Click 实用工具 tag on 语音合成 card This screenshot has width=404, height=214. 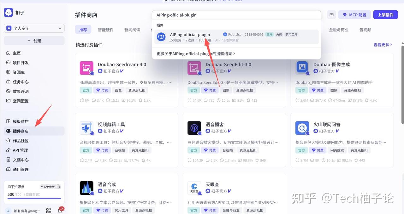(x=121, y=210)
